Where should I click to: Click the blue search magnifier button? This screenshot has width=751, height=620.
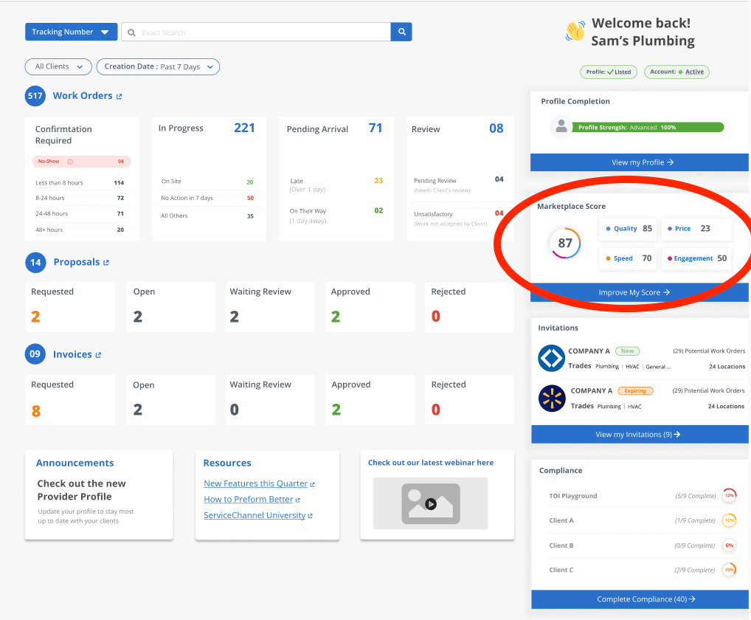coord(401,32)
